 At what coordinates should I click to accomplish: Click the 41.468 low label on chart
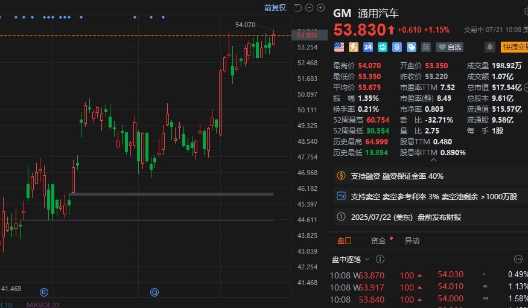pyautogui.click(x=11, y=289)
